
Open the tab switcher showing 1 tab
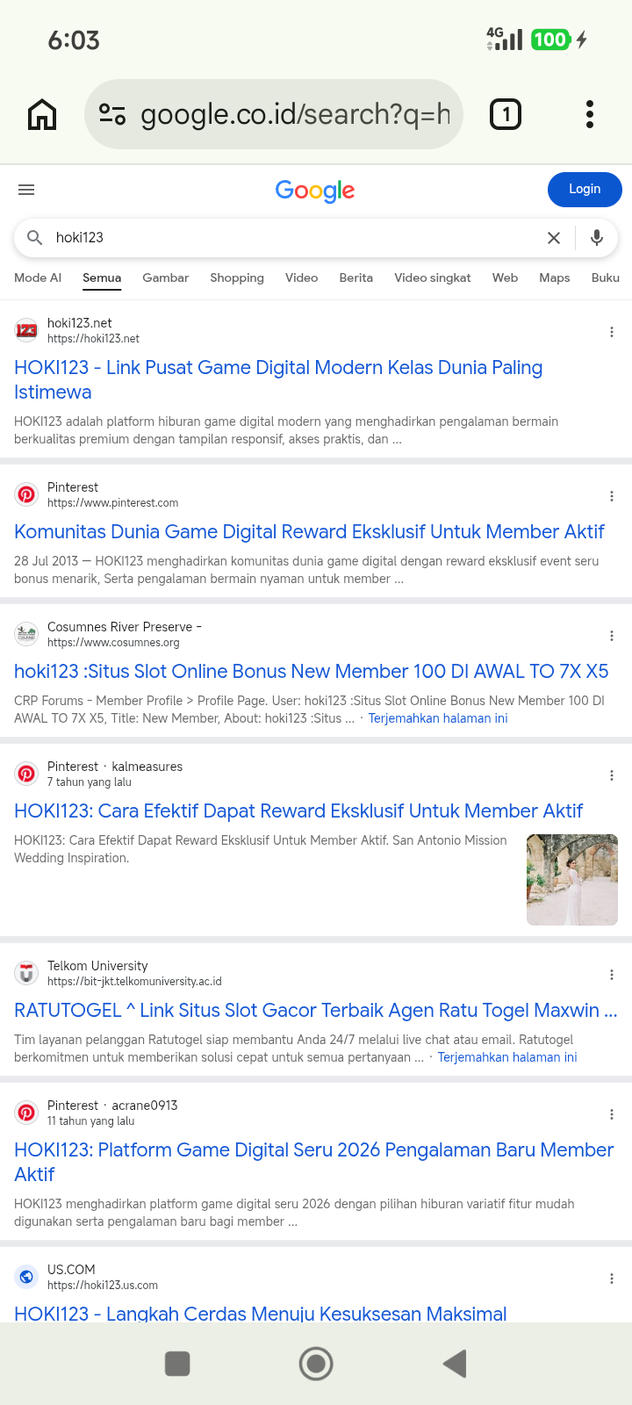click(505, 114)
